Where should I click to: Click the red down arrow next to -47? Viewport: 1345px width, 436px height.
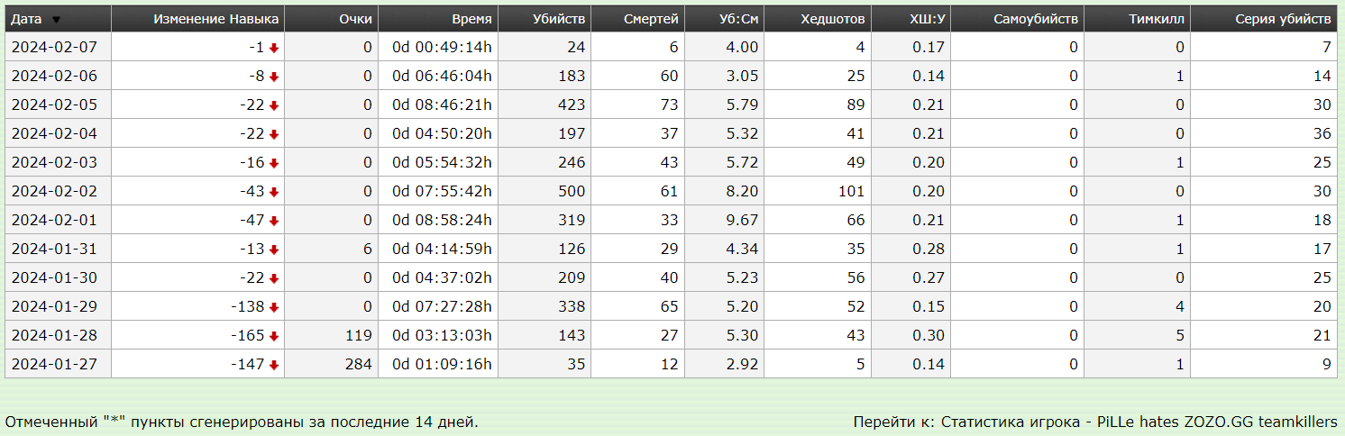click(274, 221)
